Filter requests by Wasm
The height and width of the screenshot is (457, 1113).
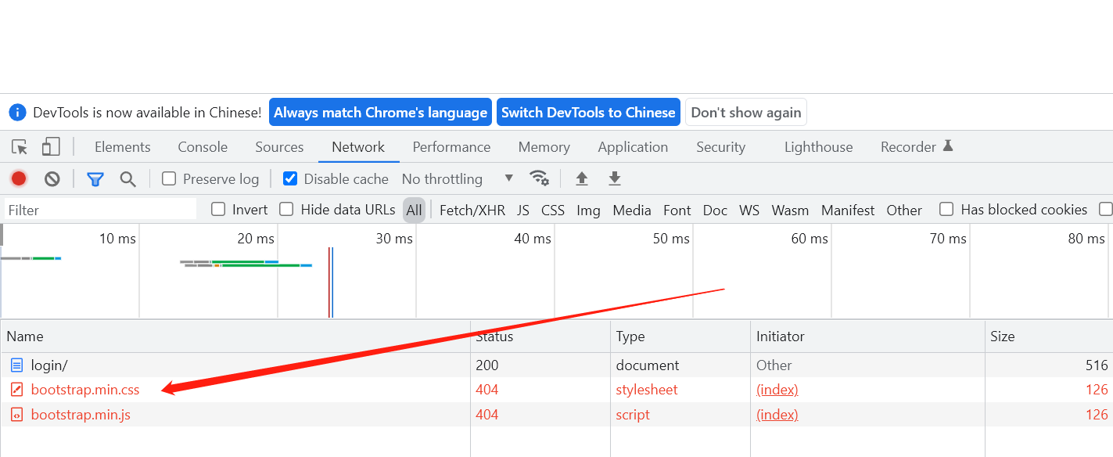(x=790, y=210)
